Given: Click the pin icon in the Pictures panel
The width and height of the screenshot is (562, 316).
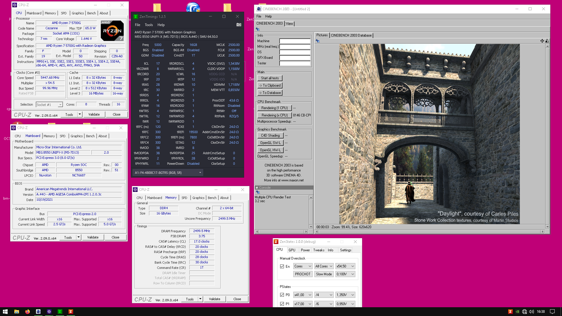Looking at the screenshot, I should coord(318,41).
